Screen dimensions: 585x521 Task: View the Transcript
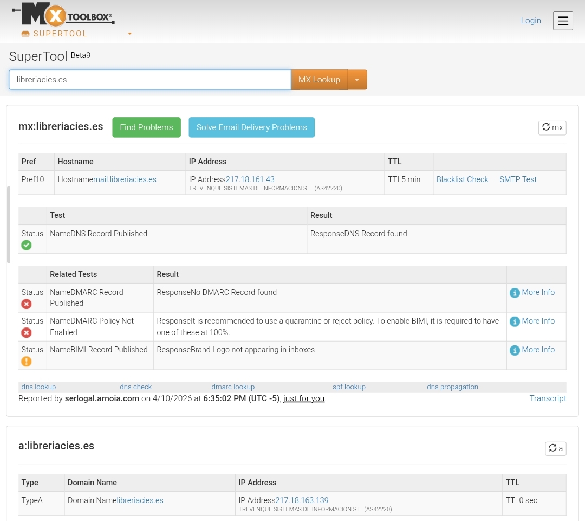click(x=548, y=398)
